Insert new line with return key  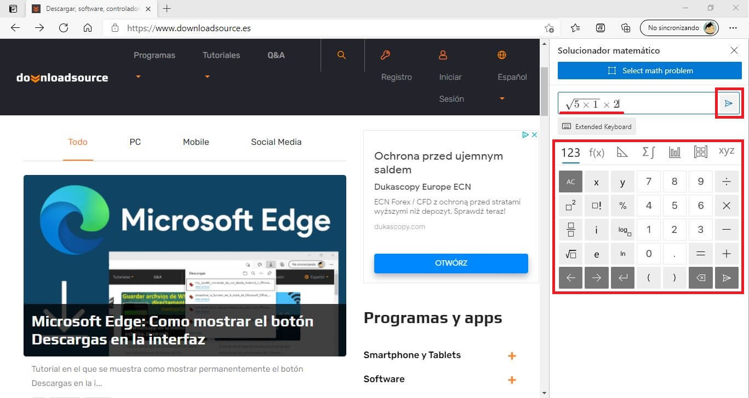(622, 278)
